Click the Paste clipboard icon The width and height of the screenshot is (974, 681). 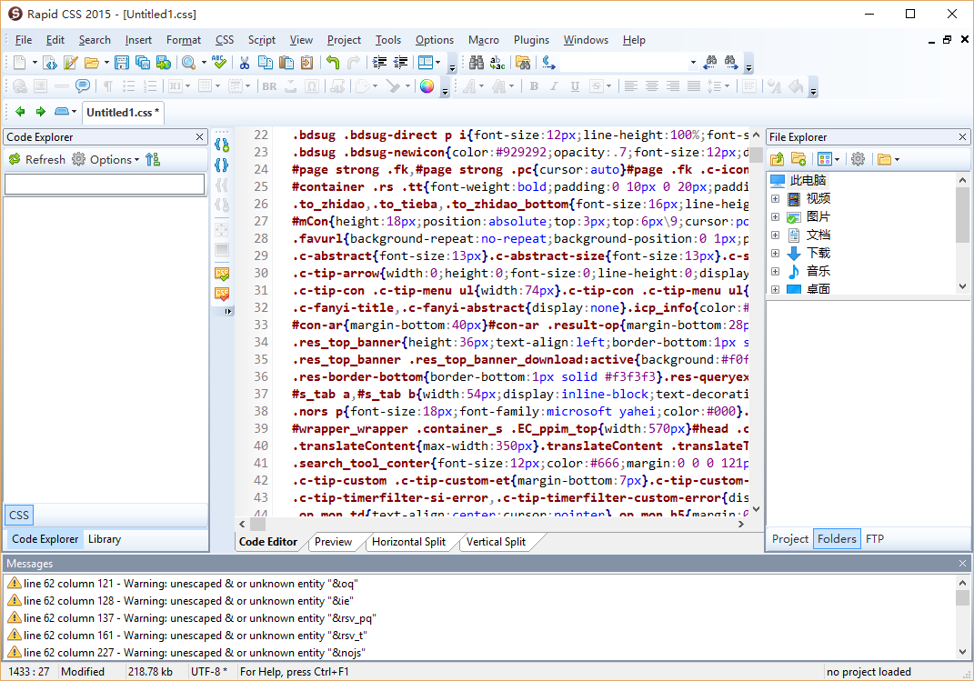[x=286, y=62]
